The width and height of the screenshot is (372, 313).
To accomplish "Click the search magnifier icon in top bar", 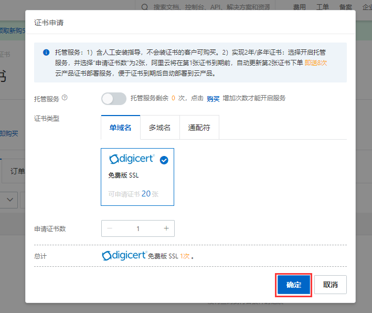I will click(144, 7).
